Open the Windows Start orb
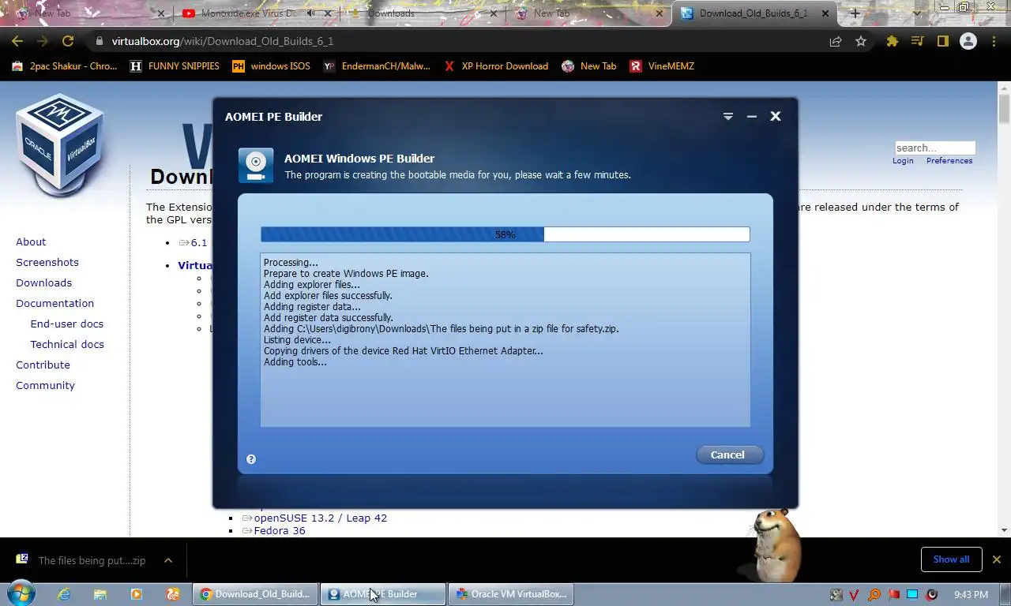This screenshot has height=606, width=1011. tap(21, 593)
